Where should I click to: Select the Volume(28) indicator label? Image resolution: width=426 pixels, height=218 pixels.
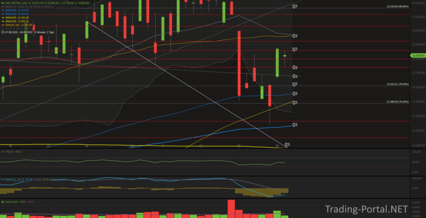(11, 202)
